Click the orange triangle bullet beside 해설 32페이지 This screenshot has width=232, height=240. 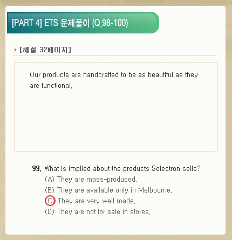[16, 50]
